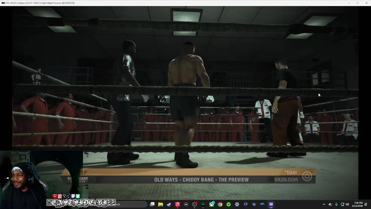Screen dimensions: 371x209
Task: Open the notification center icon
Action: tap(366, 204)
